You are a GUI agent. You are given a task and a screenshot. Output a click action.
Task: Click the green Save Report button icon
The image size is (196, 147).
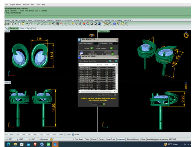pos(111,48)
